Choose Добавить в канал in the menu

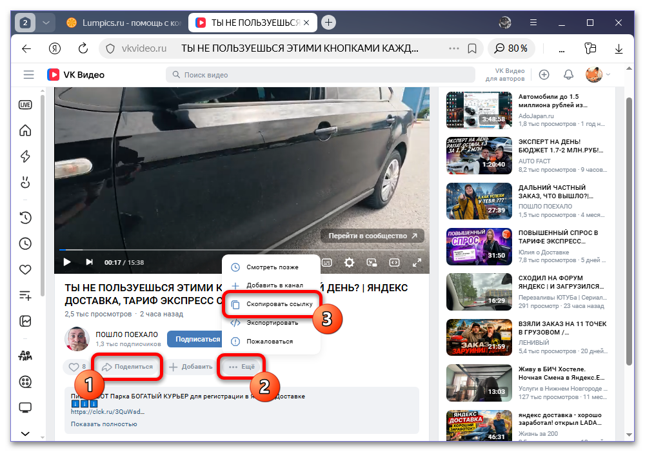(x=271, y=285)
